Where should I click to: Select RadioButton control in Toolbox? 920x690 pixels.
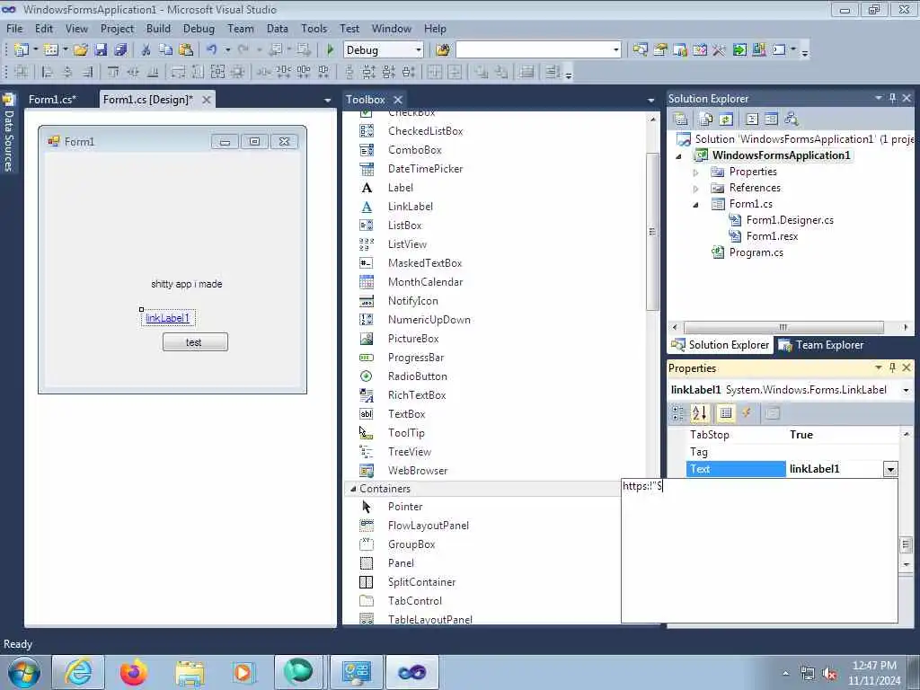point(417,376)
